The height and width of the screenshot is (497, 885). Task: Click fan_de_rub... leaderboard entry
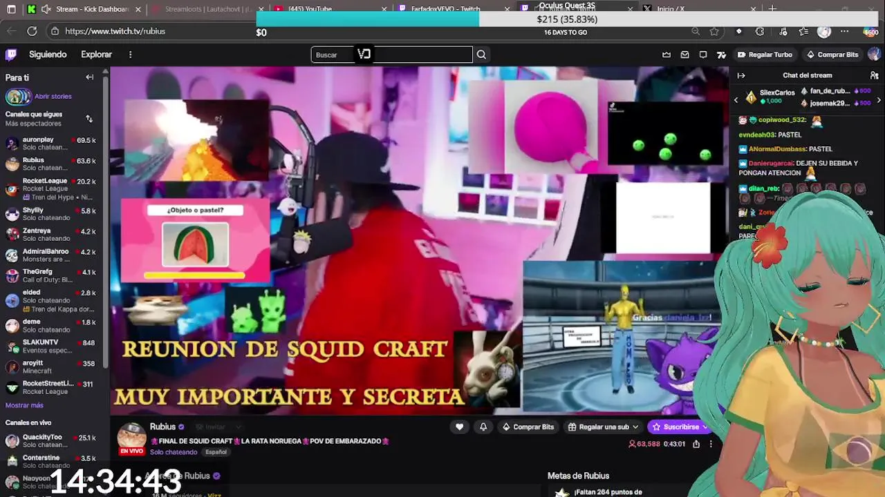[x=836, y=91]
